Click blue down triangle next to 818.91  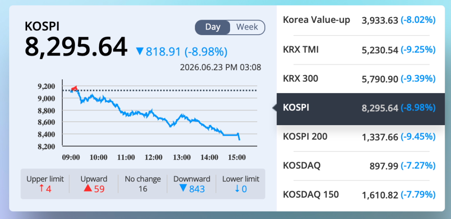(x=140, y=52)
